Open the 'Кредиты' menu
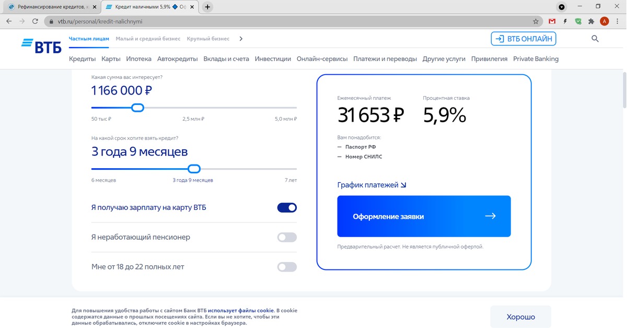 click(x=82, y=59)
